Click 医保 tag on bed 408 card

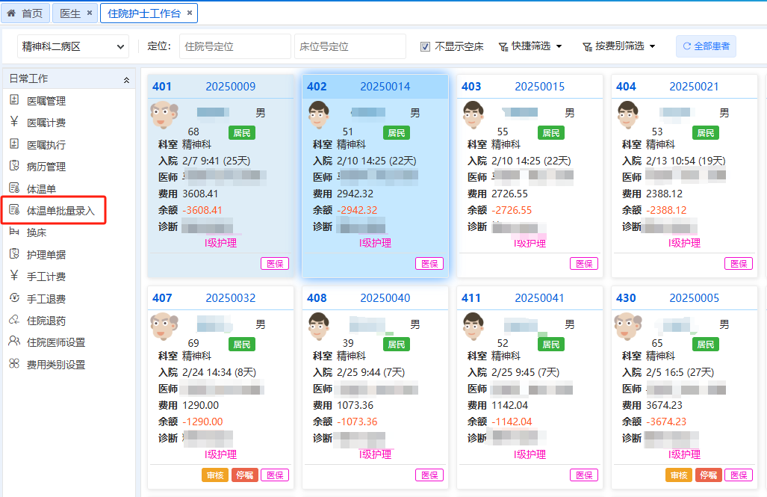click(429, 475)
